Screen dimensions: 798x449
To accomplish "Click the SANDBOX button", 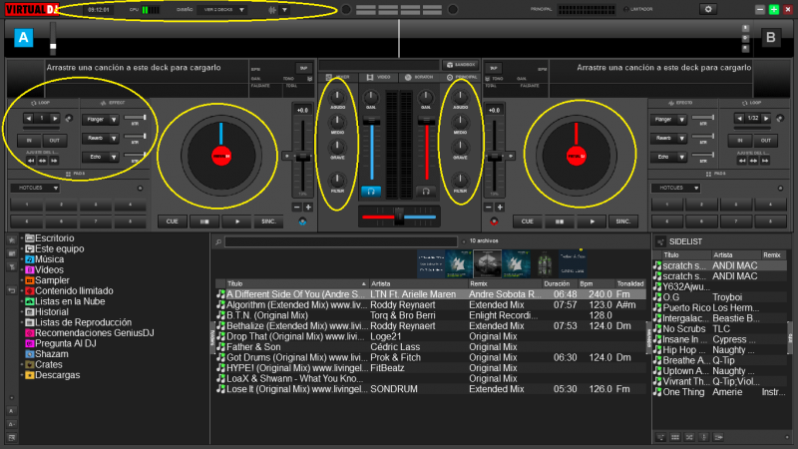I will click(461, 65).
